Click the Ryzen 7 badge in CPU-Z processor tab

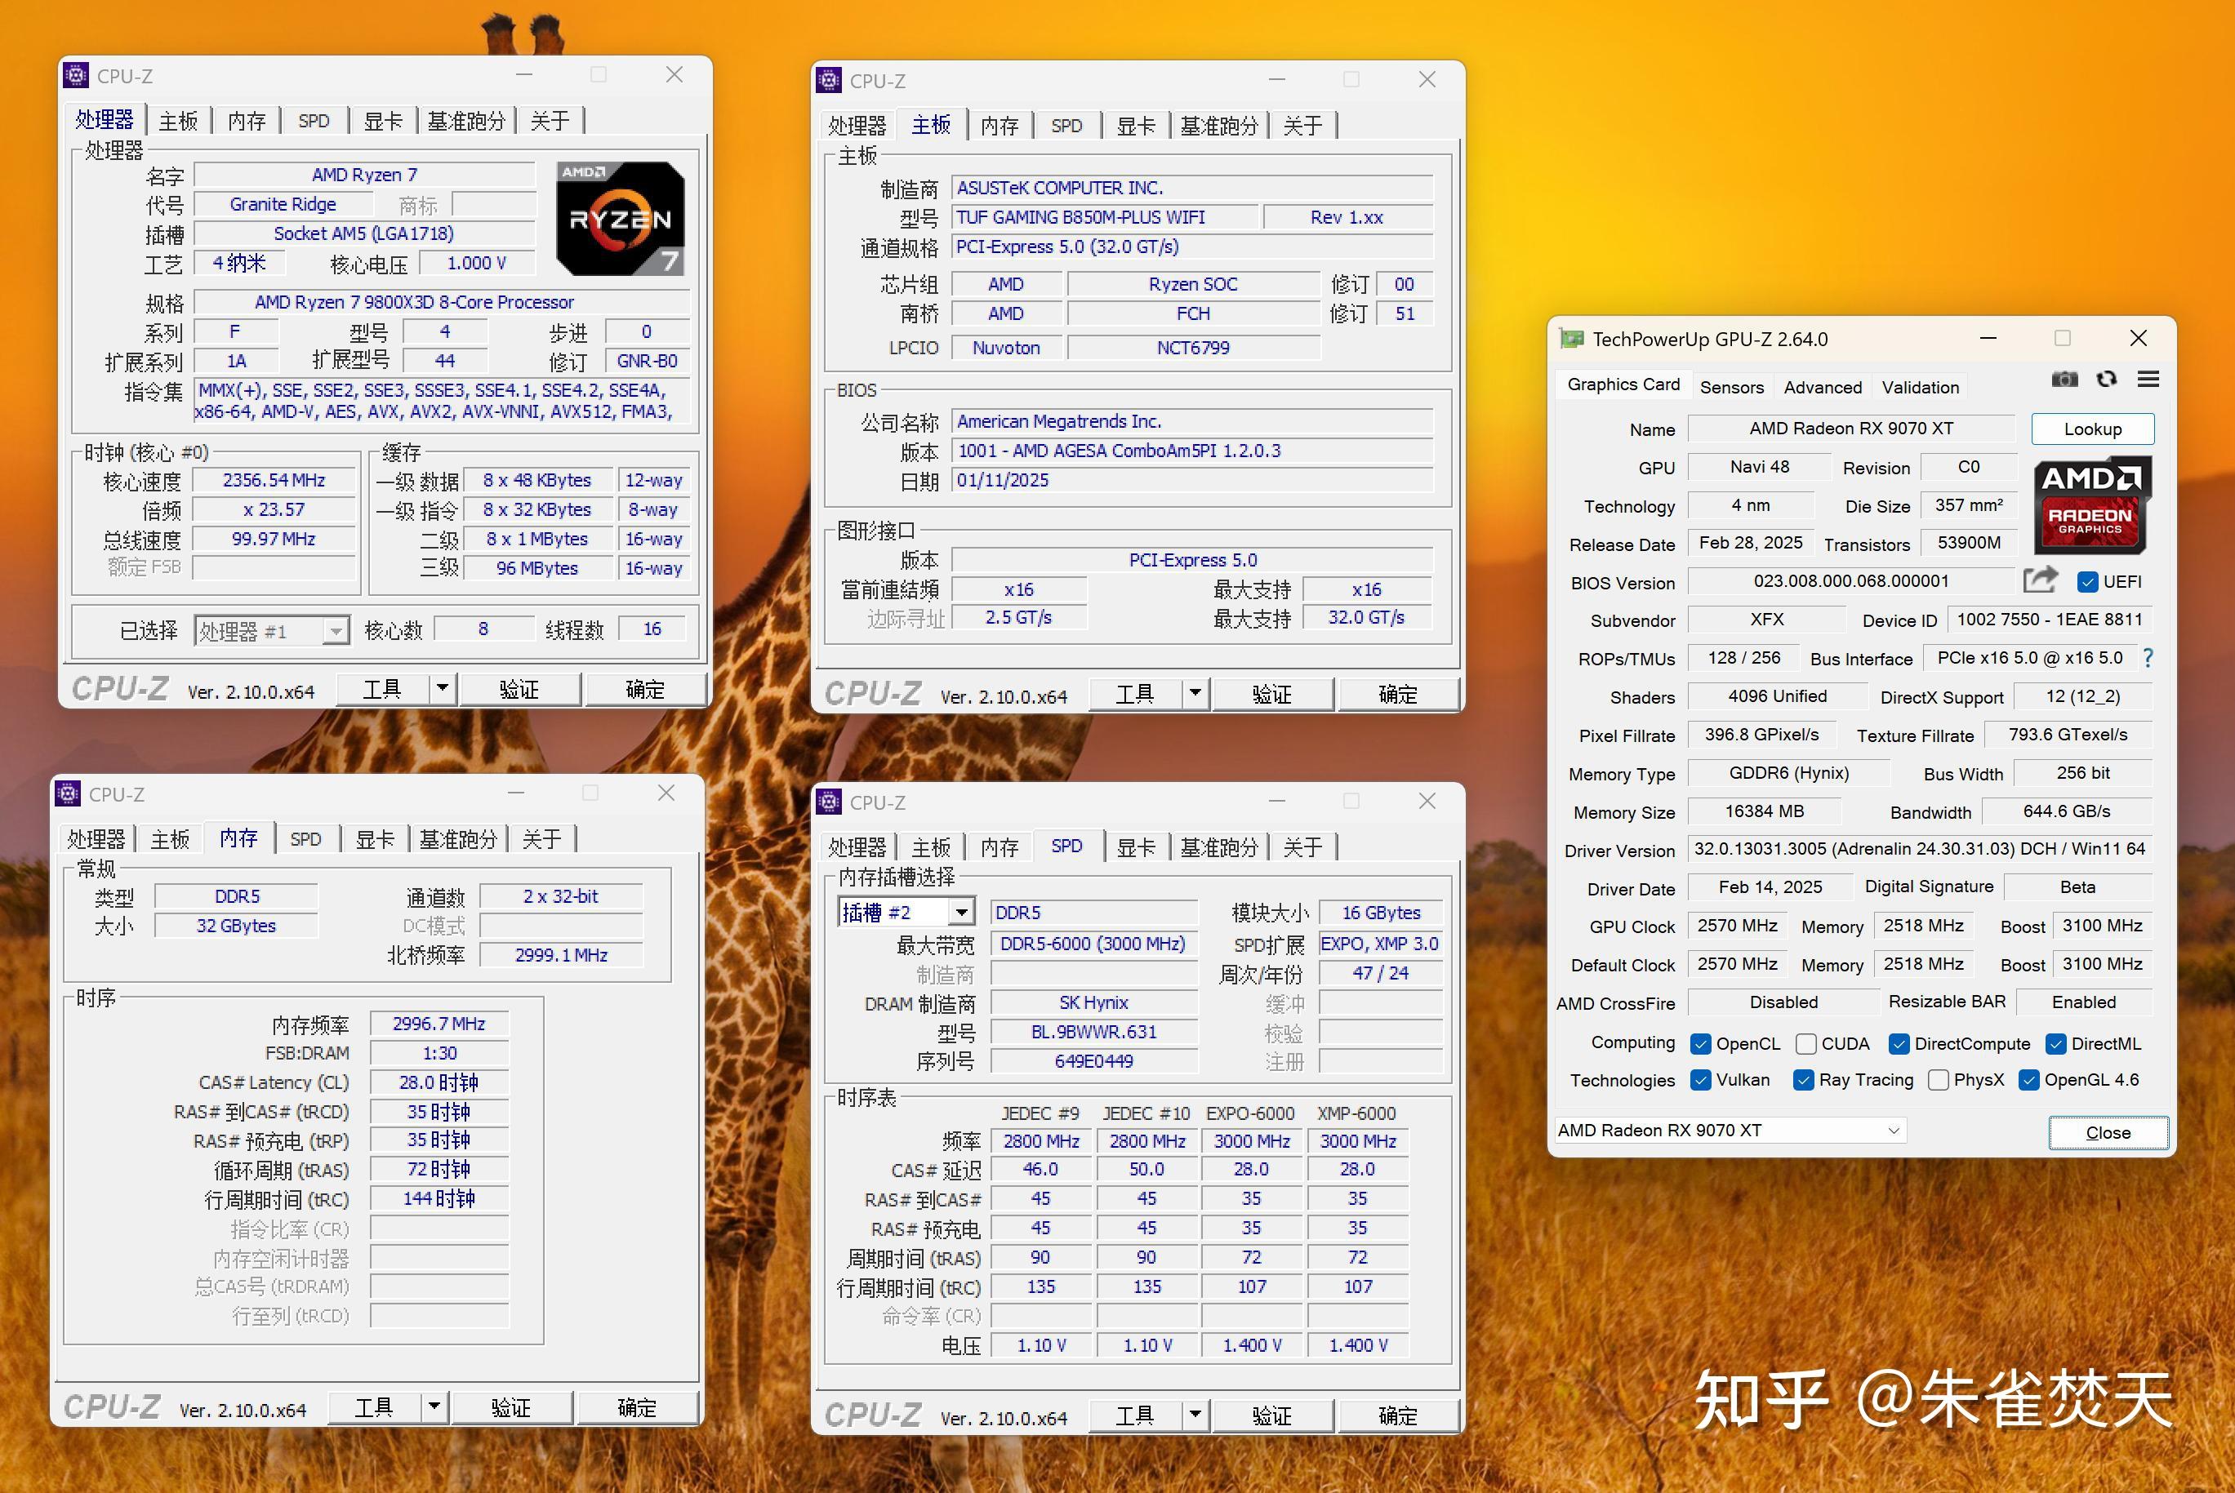pyautogui.click(x=620, y=219)
